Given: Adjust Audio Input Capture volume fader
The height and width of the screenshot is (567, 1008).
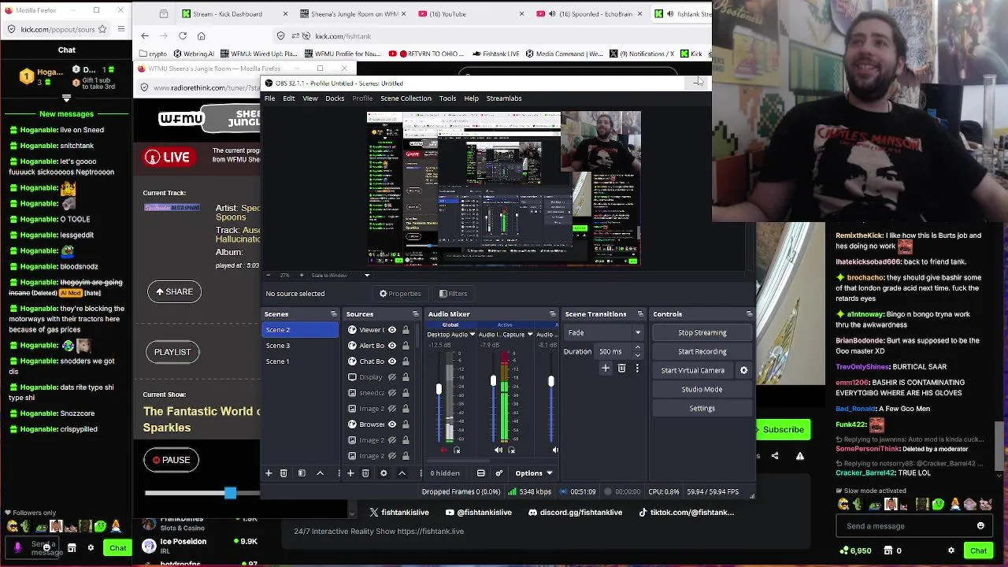Looking at the screenshot, I should (x=493, y=381).
